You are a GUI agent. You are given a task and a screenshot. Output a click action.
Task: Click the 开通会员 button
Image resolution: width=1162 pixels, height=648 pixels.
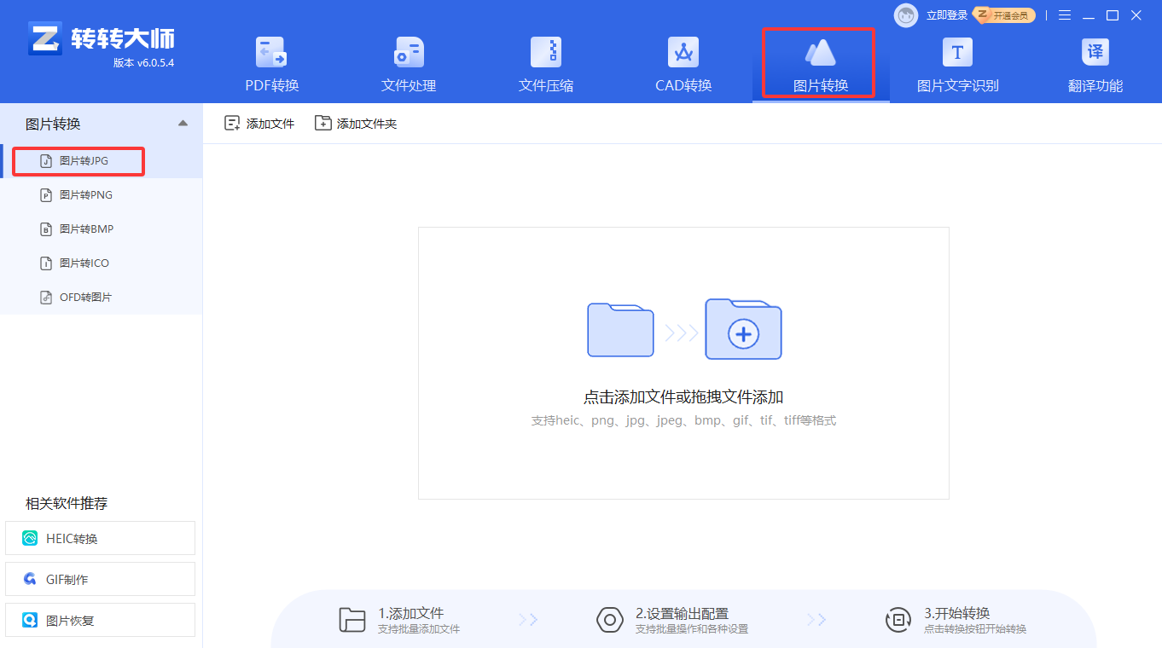pyautogui.click(x=1006, y=15)
